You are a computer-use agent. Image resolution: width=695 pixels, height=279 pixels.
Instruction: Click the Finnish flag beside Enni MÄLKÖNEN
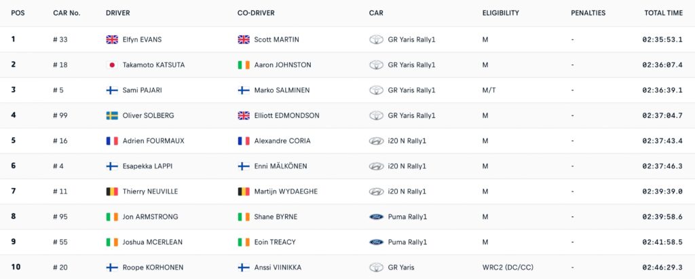[x=244, y=166]
